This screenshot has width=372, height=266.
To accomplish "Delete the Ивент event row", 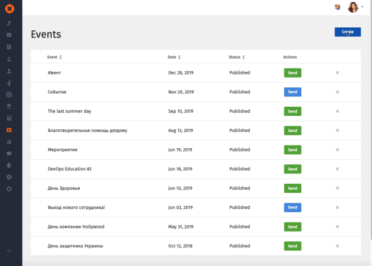I will pos(337,72).
